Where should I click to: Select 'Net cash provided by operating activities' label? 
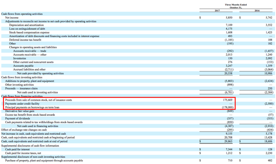pos(40,74)
